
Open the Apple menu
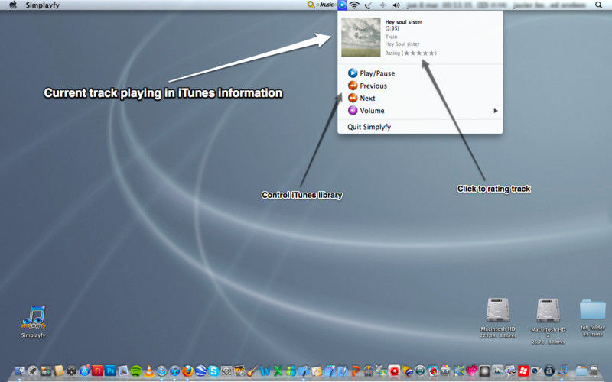pos(13,5)
